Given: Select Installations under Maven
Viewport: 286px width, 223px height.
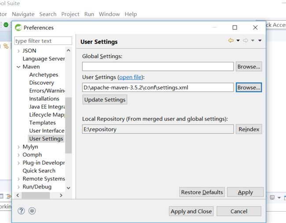Looking at the screenshot, I should tap(44, 99).
